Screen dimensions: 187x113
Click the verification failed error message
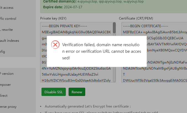(102, 51)
